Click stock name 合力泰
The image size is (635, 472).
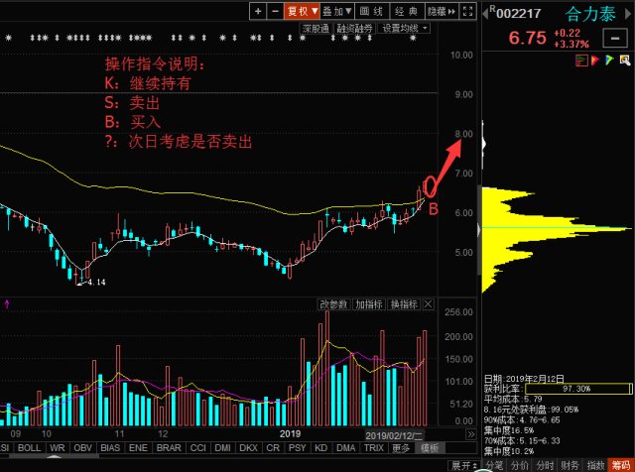(x=590, y=14)
